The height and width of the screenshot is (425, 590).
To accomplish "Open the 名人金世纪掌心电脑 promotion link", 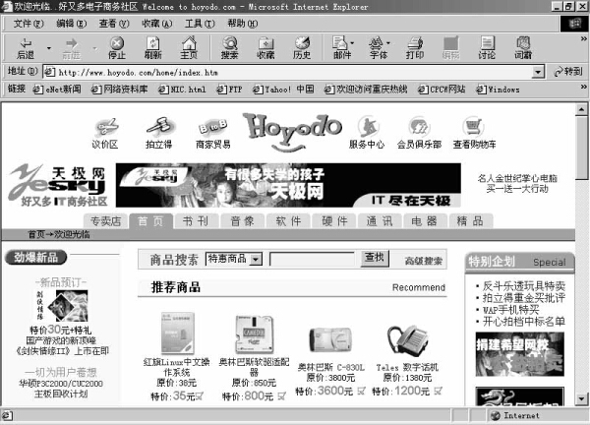I will (x=517, y=183).
